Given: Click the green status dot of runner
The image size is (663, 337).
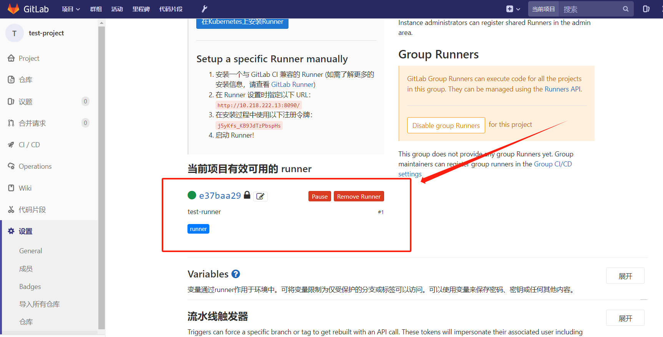Looking at the screenshot, I should (192, 195).
